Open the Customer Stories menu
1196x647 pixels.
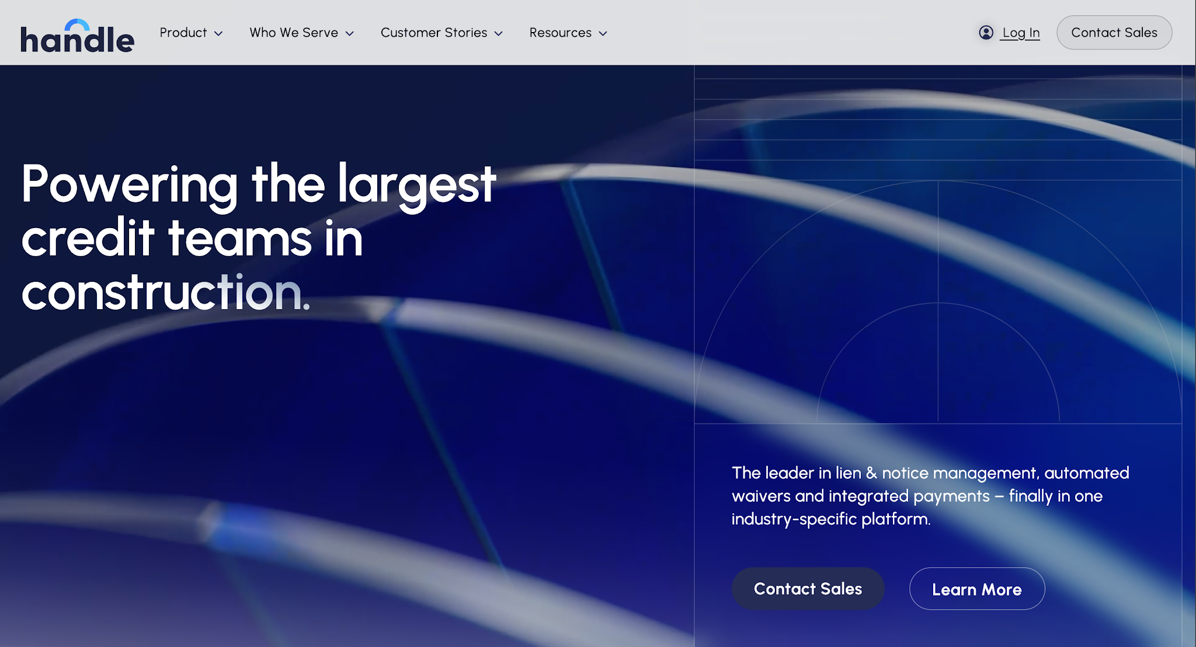coord(441,33)
